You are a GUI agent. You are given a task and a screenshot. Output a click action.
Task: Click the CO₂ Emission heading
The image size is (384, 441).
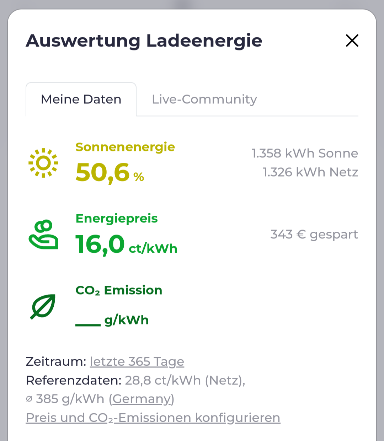[x=119, y=290]
